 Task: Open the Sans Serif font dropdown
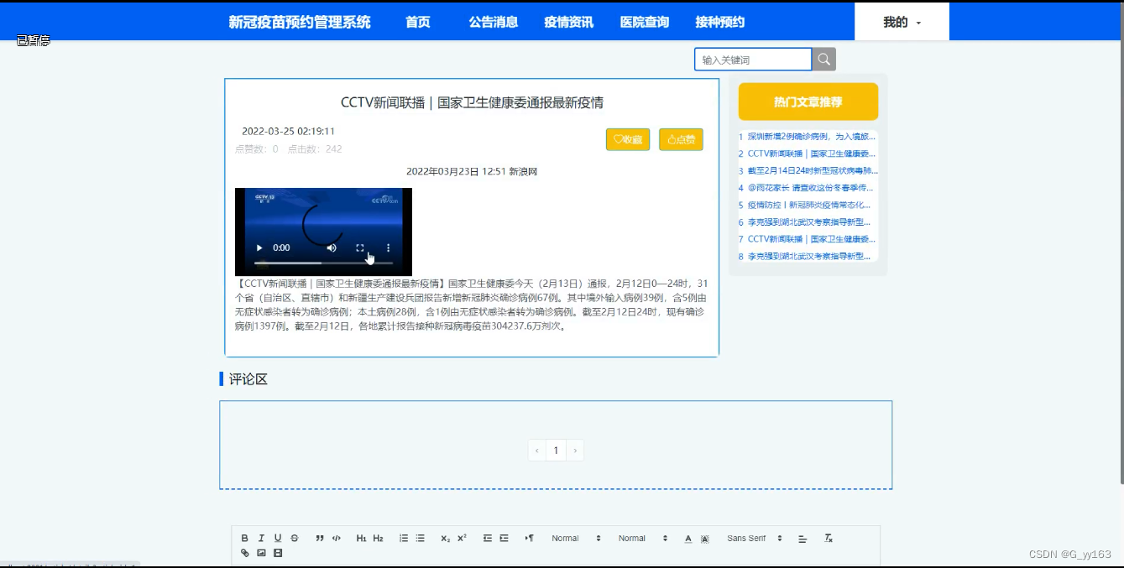[x=755, y=538]
